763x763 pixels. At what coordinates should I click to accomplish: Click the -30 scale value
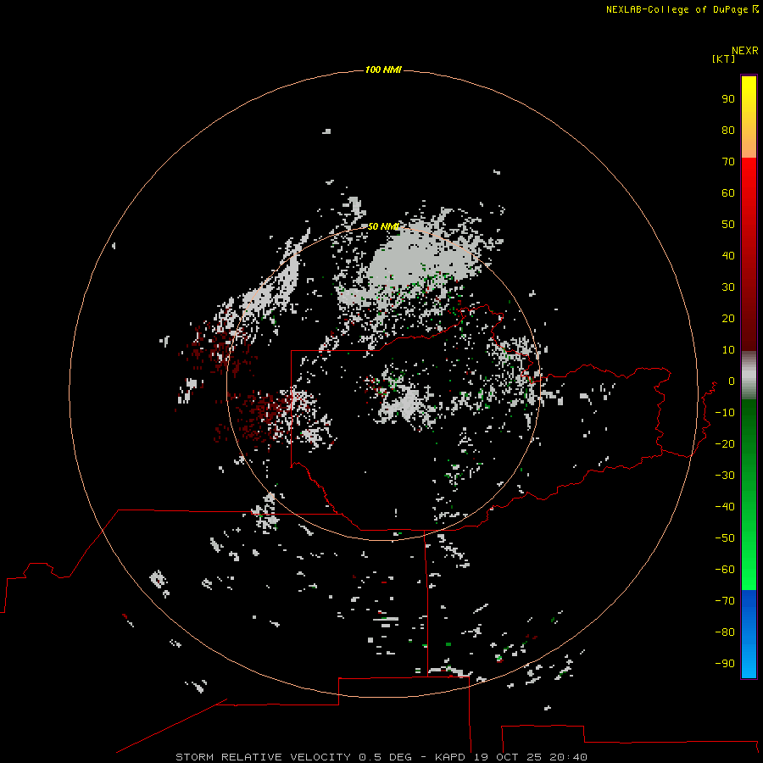point(725,476)
